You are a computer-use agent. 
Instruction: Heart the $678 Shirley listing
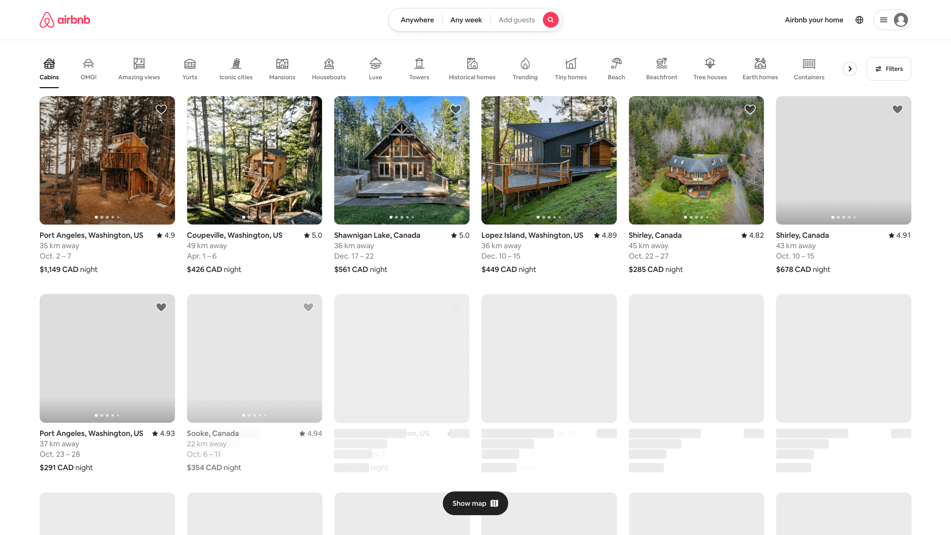898,109
